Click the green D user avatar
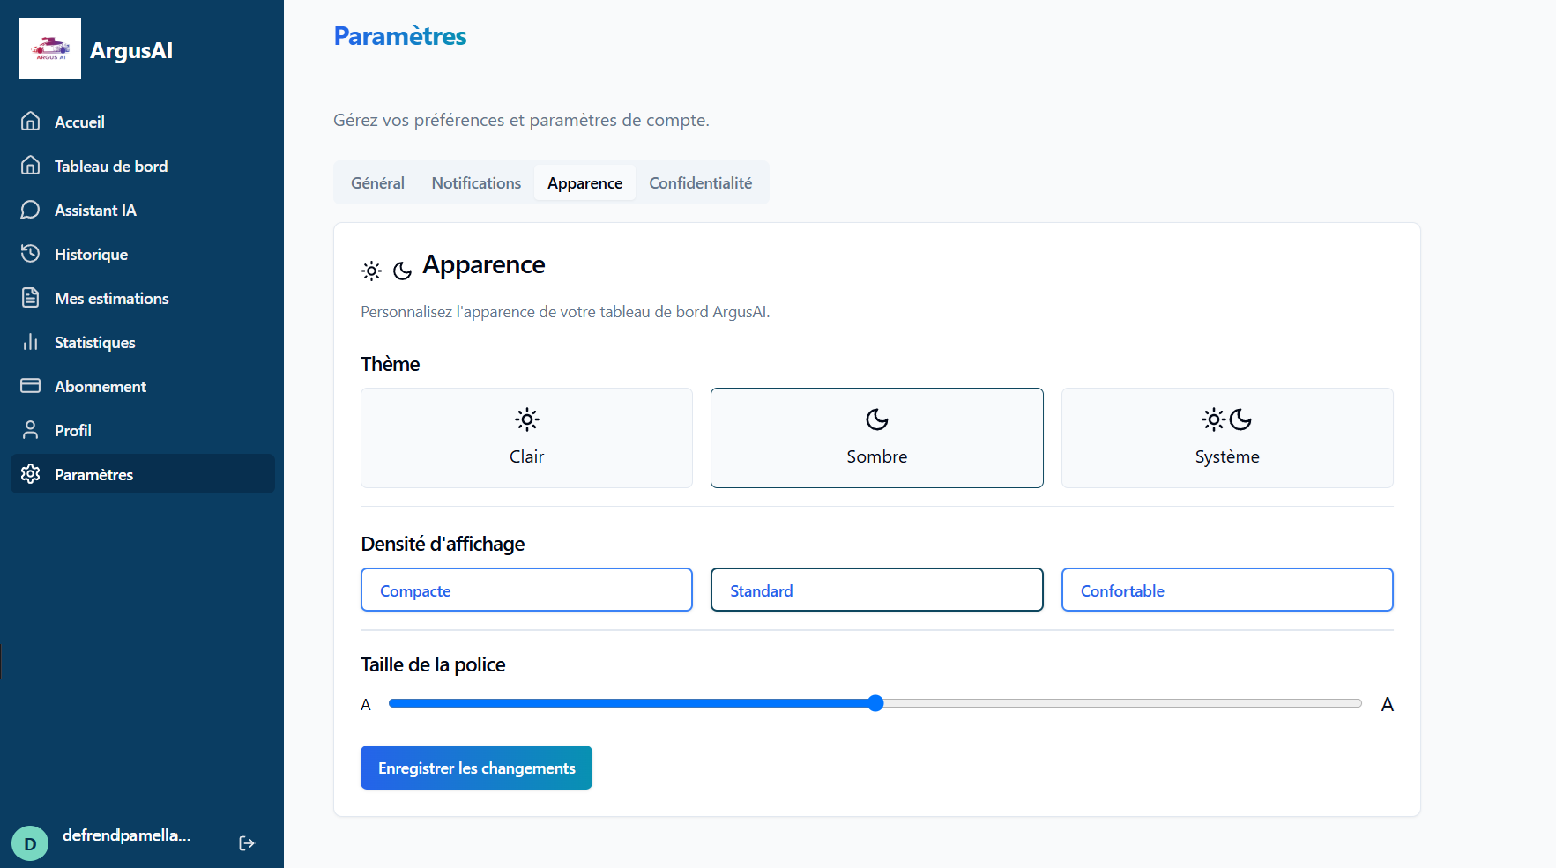 (30, 843)
